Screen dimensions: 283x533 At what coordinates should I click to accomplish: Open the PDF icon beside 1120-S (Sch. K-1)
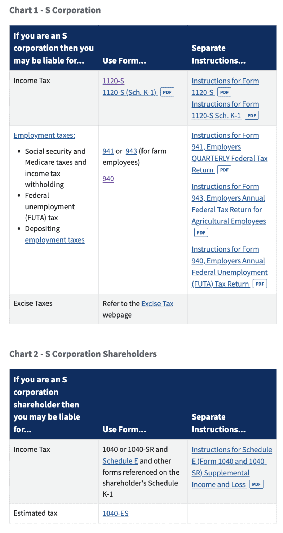167,92
